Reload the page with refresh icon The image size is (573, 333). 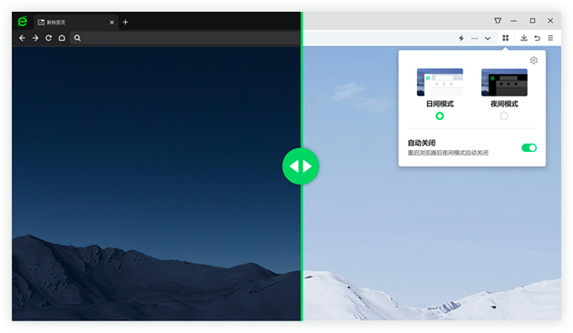tap(48, 38)
